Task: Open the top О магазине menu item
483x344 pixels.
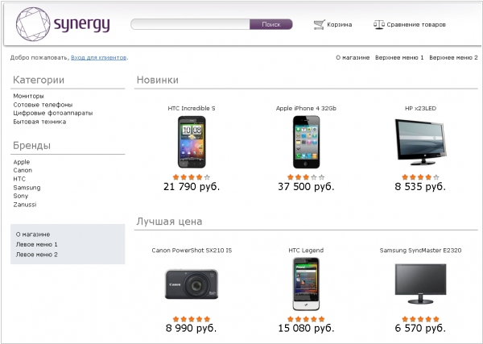Action: click(x=353, y=58)
